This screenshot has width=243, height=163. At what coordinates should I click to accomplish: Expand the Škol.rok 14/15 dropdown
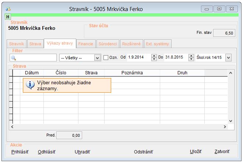click(x=228, y=58)
